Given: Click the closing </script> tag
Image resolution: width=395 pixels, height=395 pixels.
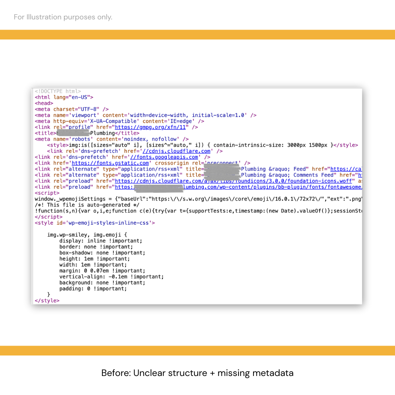Looking at the screenshot, I should click(x=49, y=217).
